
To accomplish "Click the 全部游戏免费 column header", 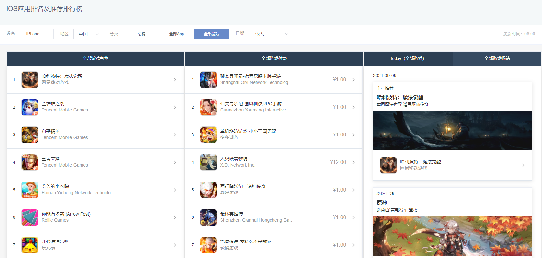I will point(95,59).
